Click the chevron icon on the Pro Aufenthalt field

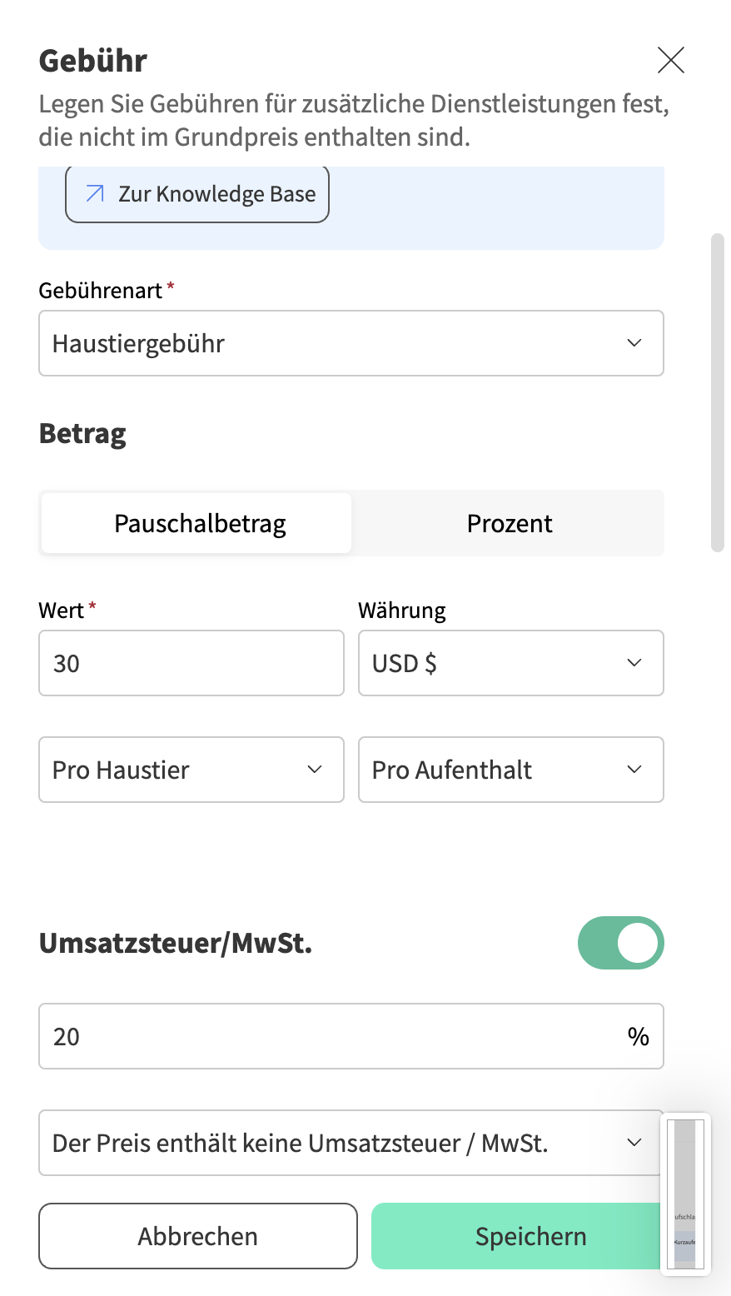[634, 770]
